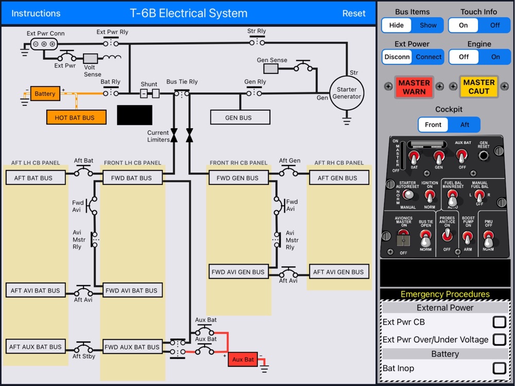
Task: Toggle the FUEL BAL MAN/RESET switch
Action: (x=453, y=198)
